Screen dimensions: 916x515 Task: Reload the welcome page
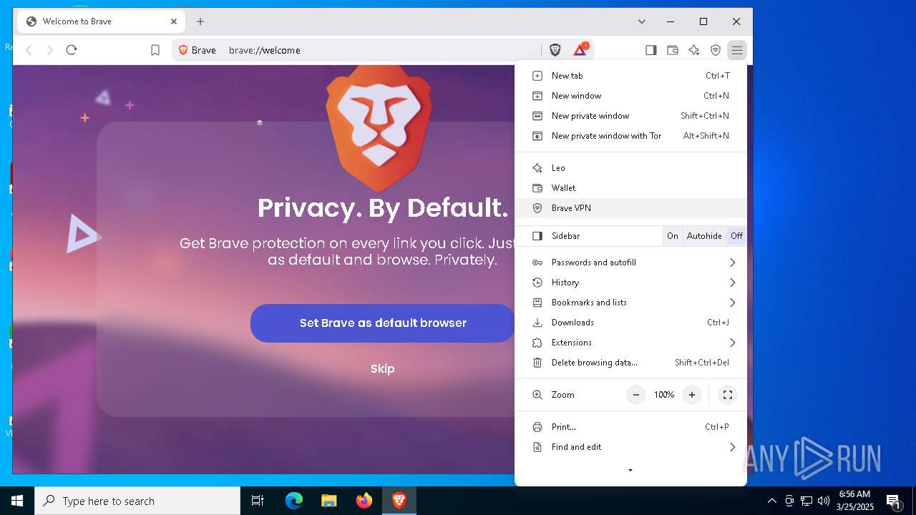click(71, 50)
